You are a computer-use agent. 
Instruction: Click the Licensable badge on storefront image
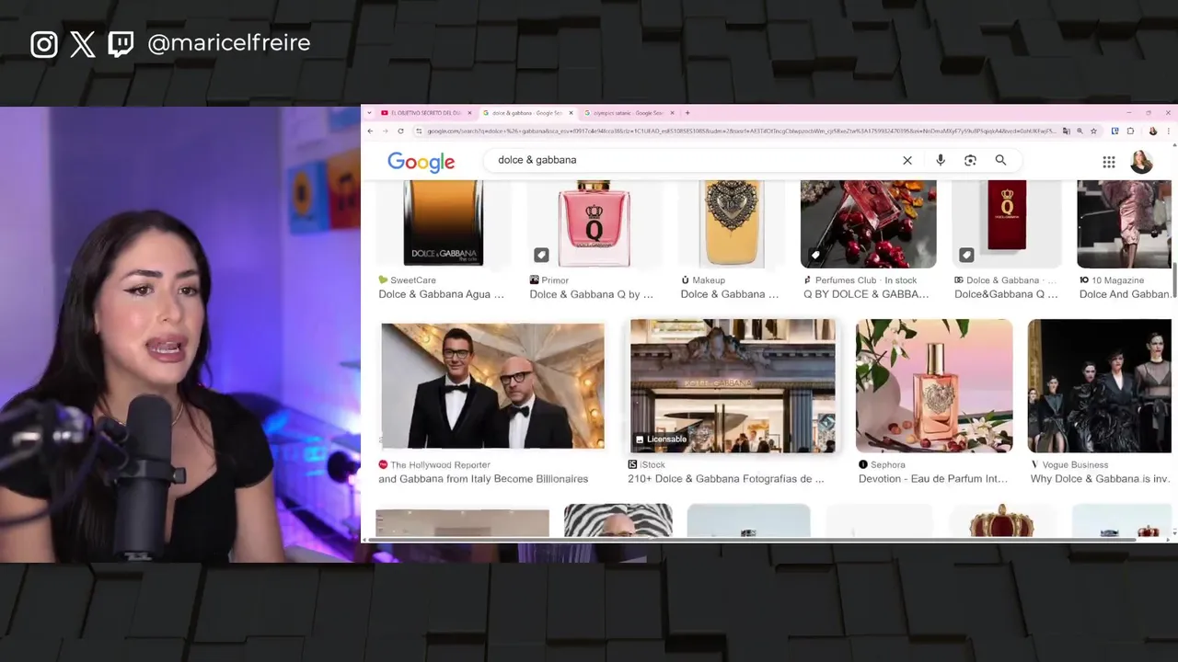point(662,439)
